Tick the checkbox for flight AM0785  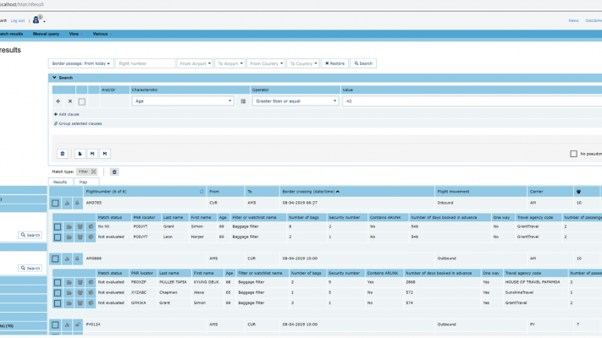click(56, 203)
